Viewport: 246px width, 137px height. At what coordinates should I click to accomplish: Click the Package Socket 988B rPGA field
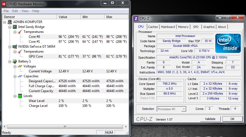[x=185, y=46]
